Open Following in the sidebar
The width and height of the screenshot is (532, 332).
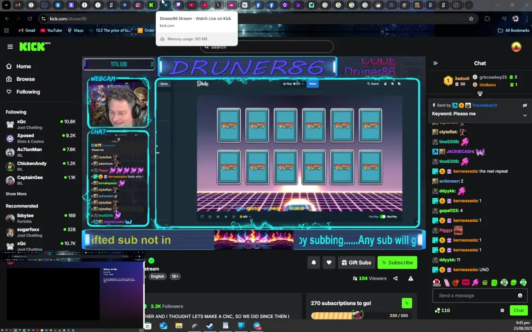point(24,92)
